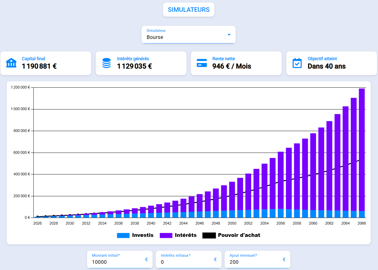Click the blue Investis color swatch
Screen dimensions: 378x270
pos(123,235)
